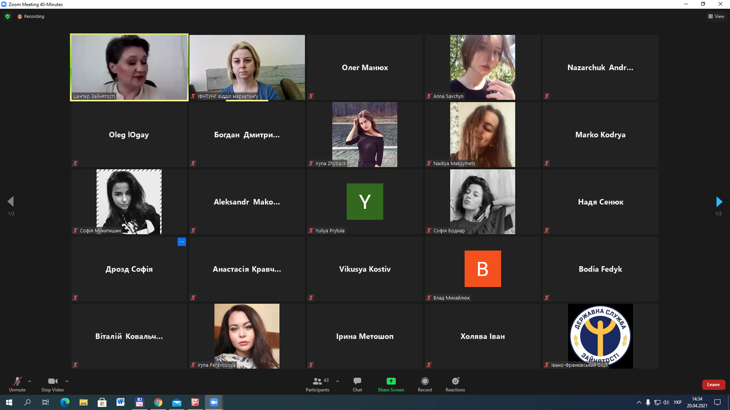
Task: Open the View layout menu
Action: (x=716, y=16)
